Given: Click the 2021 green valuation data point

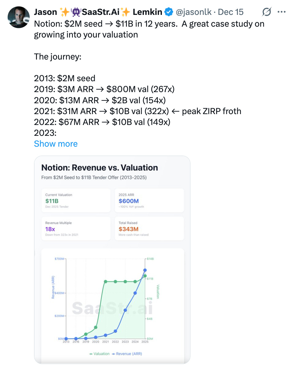Looking at the screenshot, I should pos(105,282).
